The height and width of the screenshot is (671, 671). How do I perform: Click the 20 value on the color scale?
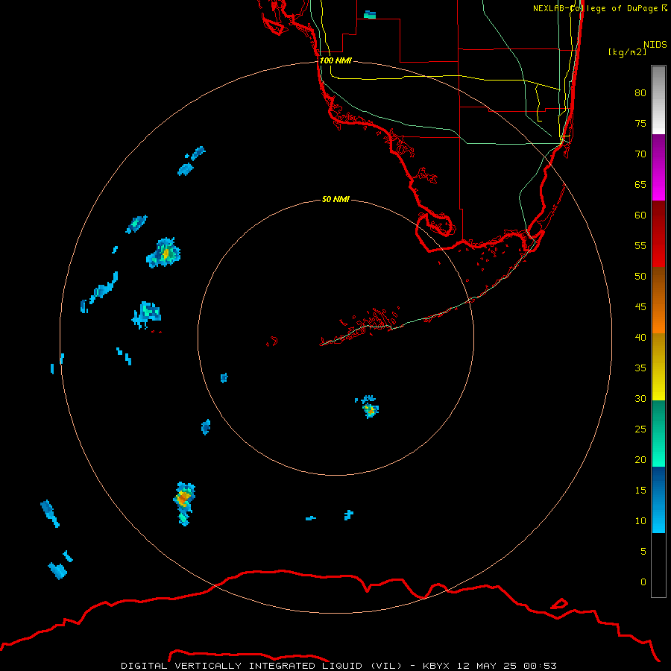640,459
